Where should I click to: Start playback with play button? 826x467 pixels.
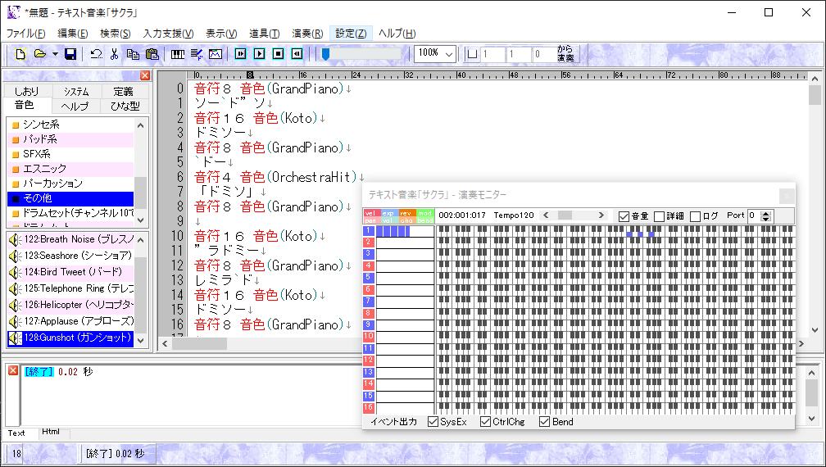[x=259, y=54]
